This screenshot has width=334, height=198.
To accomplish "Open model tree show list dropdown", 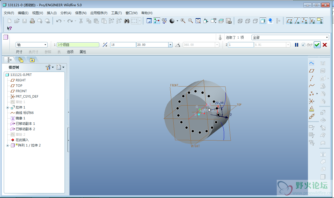I will (60, 67).
